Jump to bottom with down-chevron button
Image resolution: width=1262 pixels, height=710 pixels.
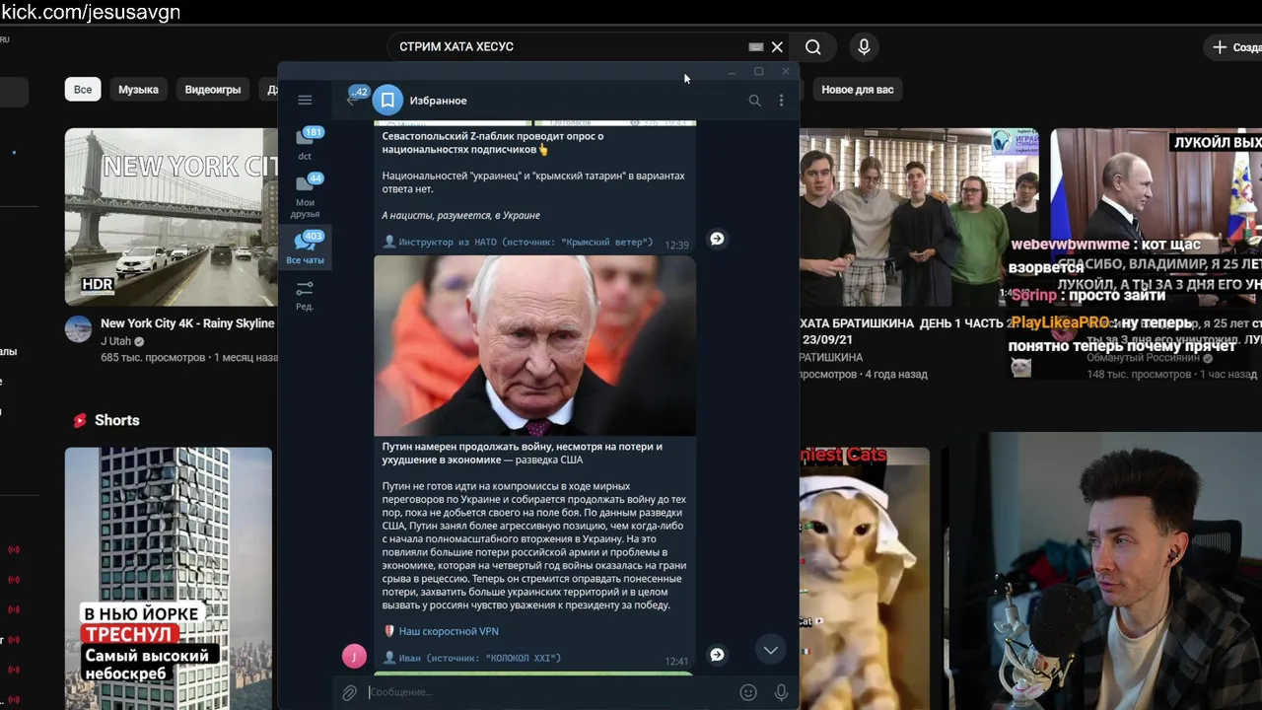(x=770, y=650)
